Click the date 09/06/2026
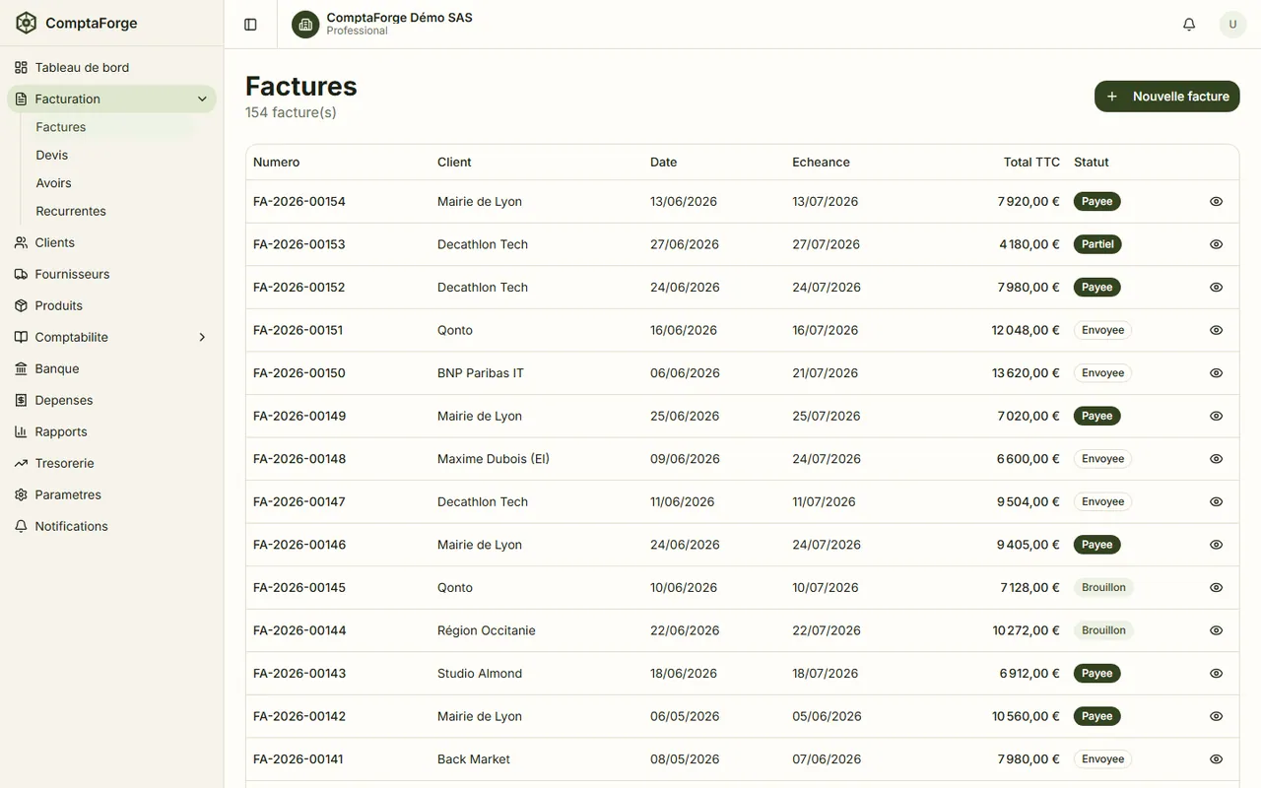Screen dimensions: 1261x788 tap(685, 459)
